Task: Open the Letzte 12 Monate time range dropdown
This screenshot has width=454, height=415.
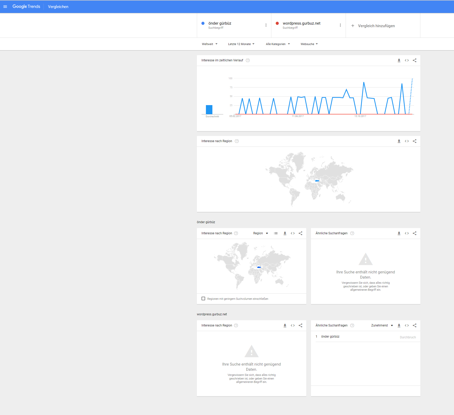Action: point(241,44)
